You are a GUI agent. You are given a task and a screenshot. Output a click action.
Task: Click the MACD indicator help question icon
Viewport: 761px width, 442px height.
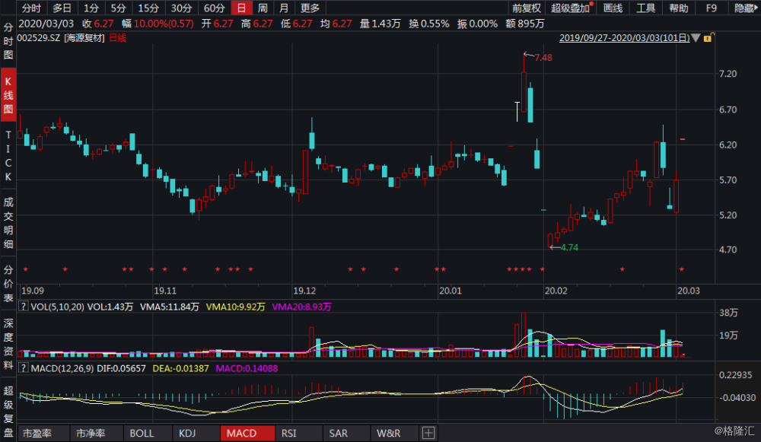pos(23,368)
